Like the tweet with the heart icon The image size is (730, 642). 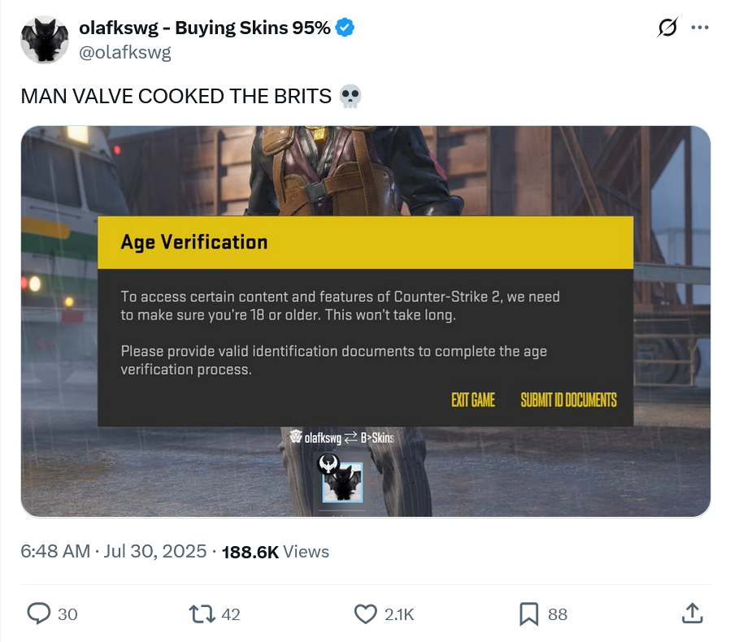pos(366,614)
